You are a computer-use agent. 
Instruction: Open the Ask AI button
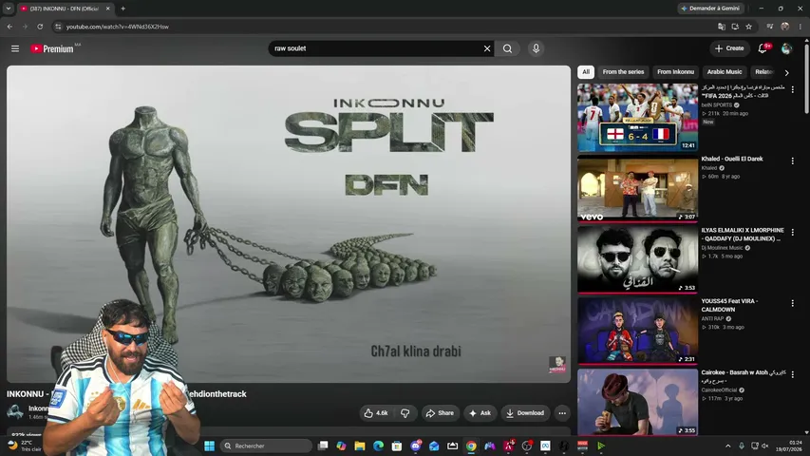pos(480,413)
